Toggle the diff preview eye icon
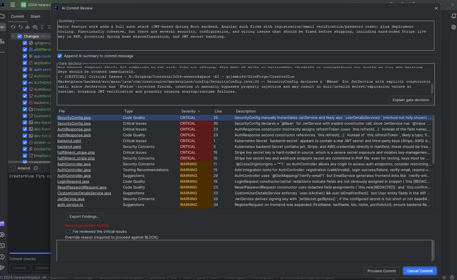This screenshot has height=280, width=457. tap(35, 27)
